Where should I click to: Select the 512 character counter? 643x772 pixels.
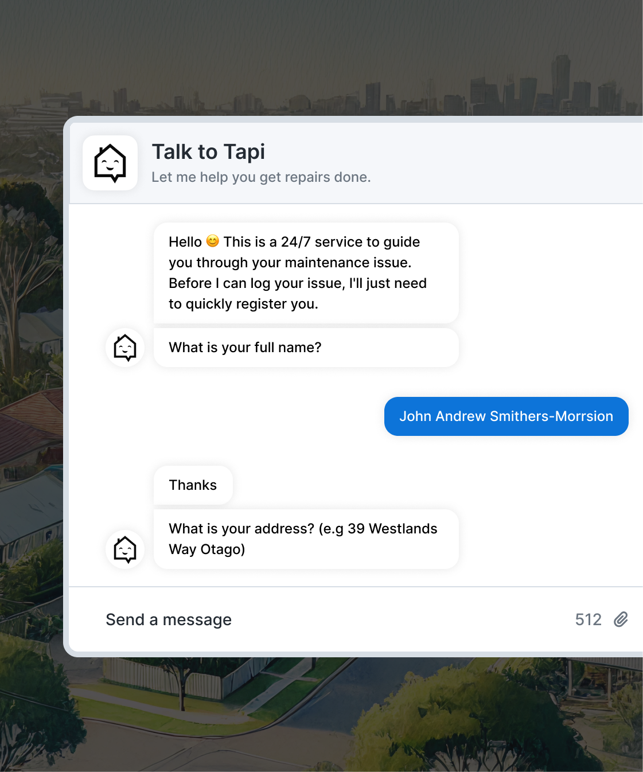(589, 619)
